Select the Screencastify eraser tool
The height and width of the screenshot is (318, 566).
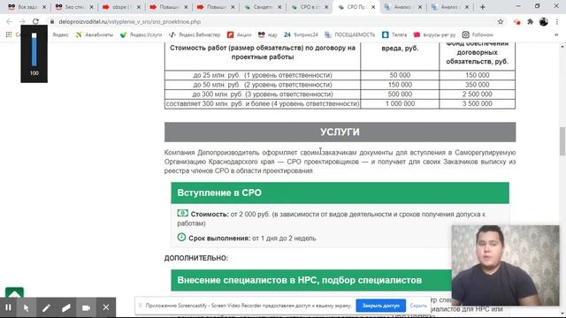(x=66, y=307)
